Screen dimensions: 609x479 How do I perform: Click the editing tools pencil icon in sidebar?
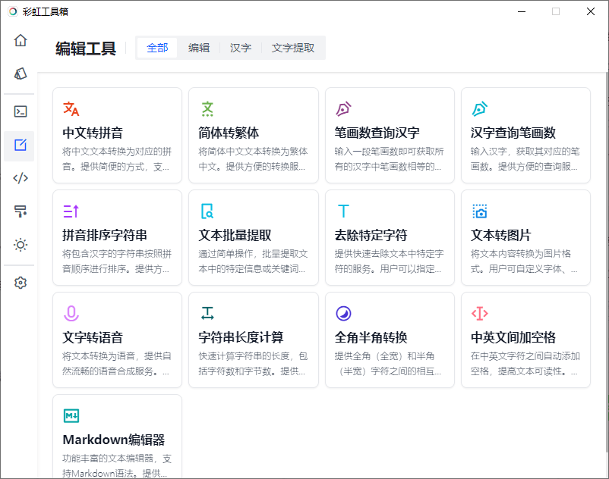[x=21, y=145]
